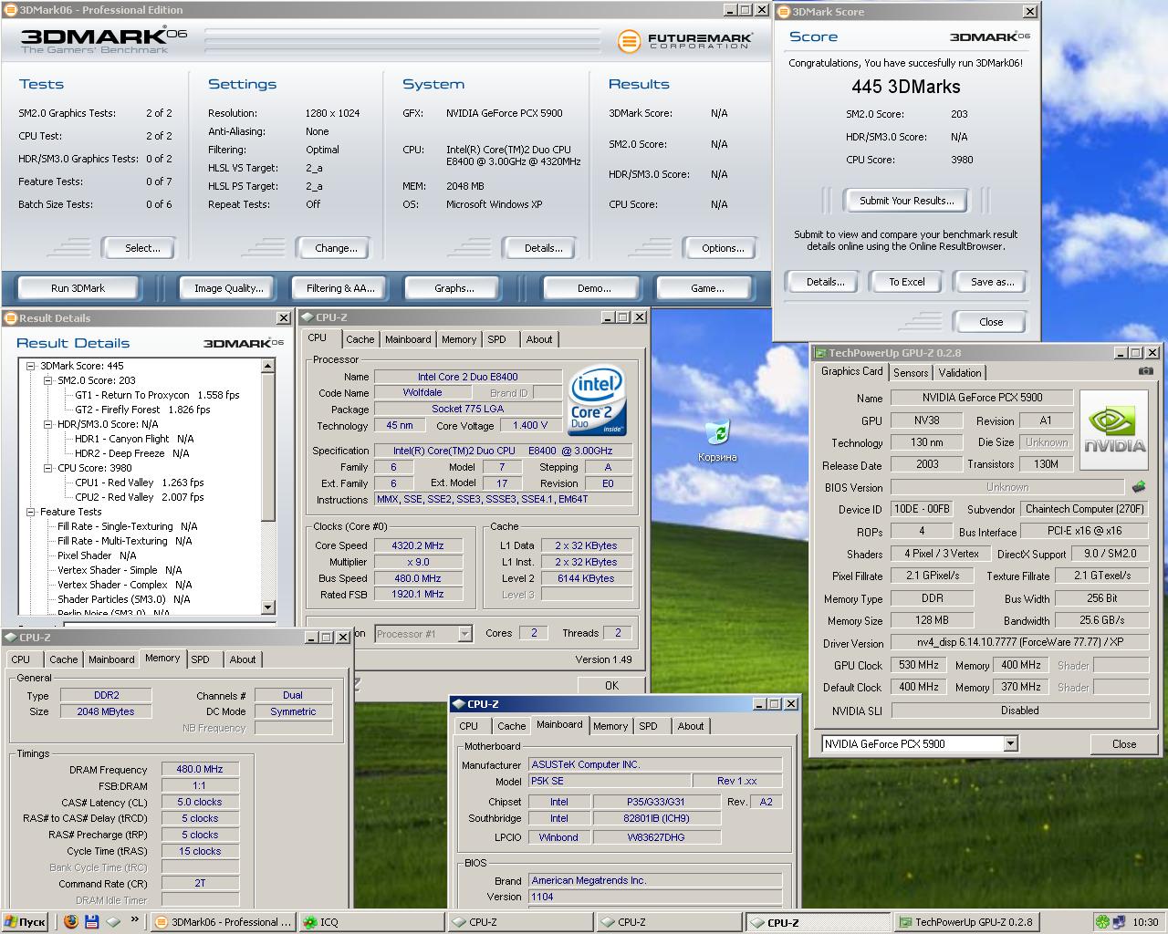This screenshot has height=934, width=1168.
Task: Switch to 3DMark06 Professional taskbar button
Action: [x=222, y=922]
